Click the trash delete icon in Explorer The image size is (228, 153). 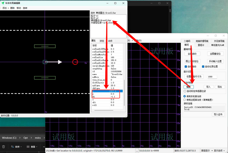pos(3,147)
